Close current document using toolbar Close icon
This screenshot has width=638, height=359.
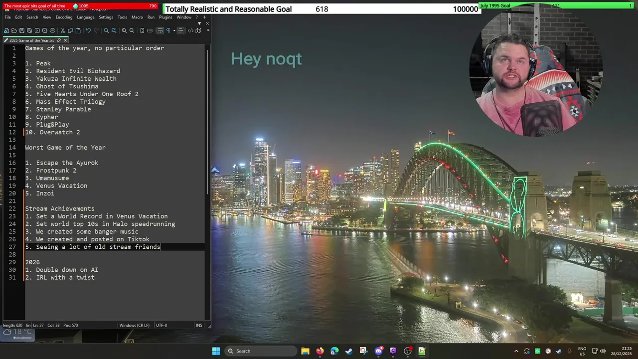click(37, 30)
